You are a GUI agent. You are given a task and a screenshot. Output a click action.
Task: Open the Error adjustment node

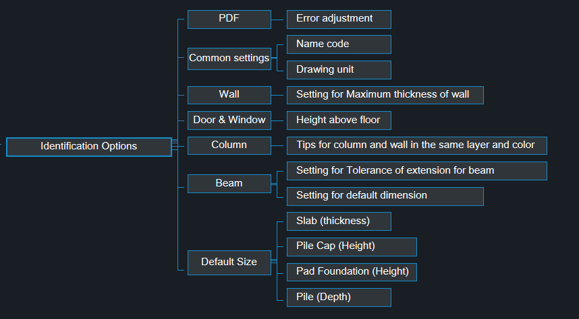(338, 19)
